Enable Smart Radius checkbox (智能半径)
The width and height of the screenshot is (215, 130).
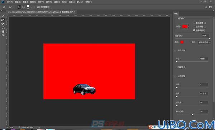[177, 67]
